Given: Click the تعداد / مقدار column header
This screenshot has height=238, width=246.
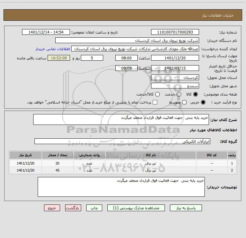Looking at the screenshot, I should [x=58, y=155].
